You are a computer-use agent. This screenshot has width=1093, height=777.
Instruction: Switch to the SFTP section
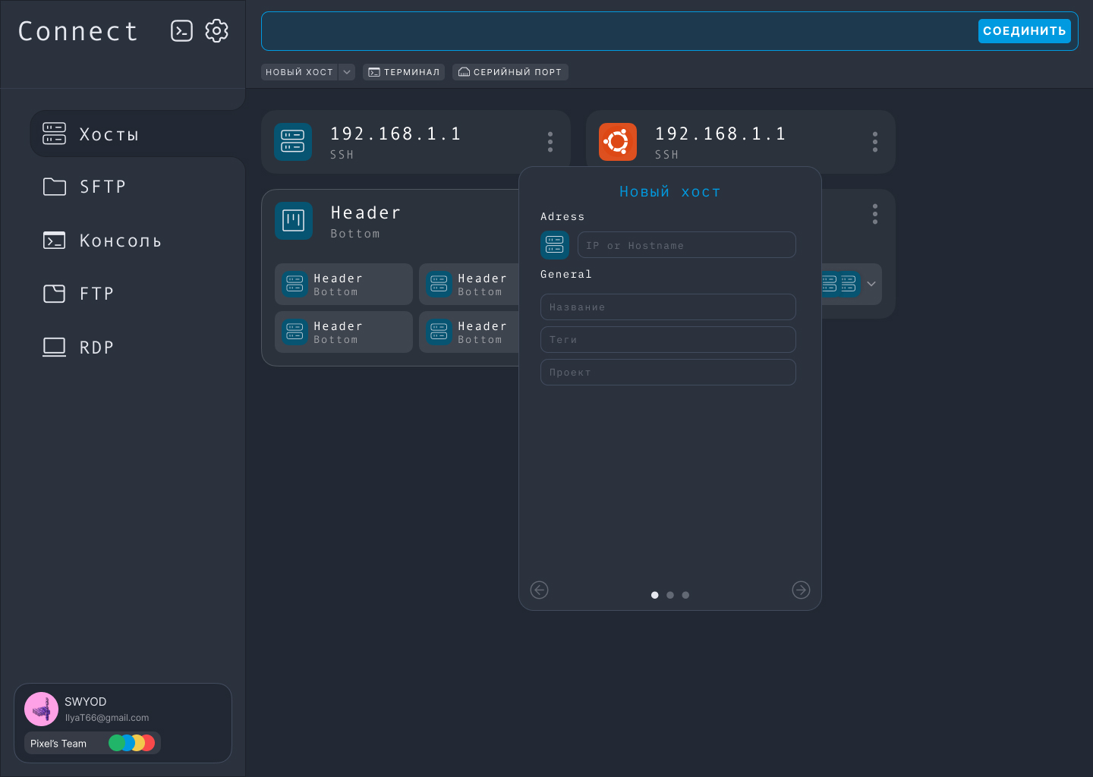click(102, 187)
